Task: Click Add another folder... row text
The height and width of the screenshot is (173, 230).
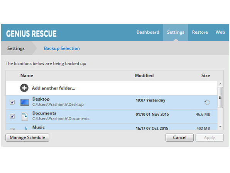Action: (x=54, y=88)
